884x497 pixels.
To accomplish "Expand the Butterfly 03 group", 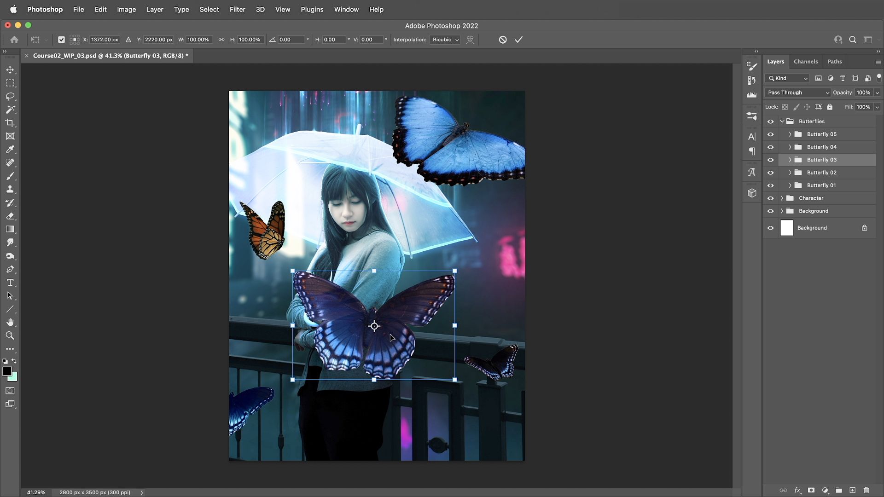I will click(790, 160).
